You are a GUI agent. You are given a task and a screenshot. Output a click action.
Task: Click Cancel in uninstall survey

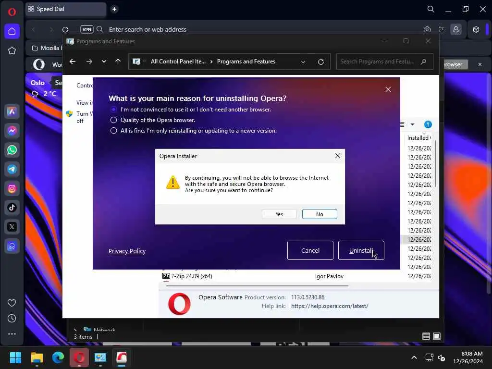[310, 250]
